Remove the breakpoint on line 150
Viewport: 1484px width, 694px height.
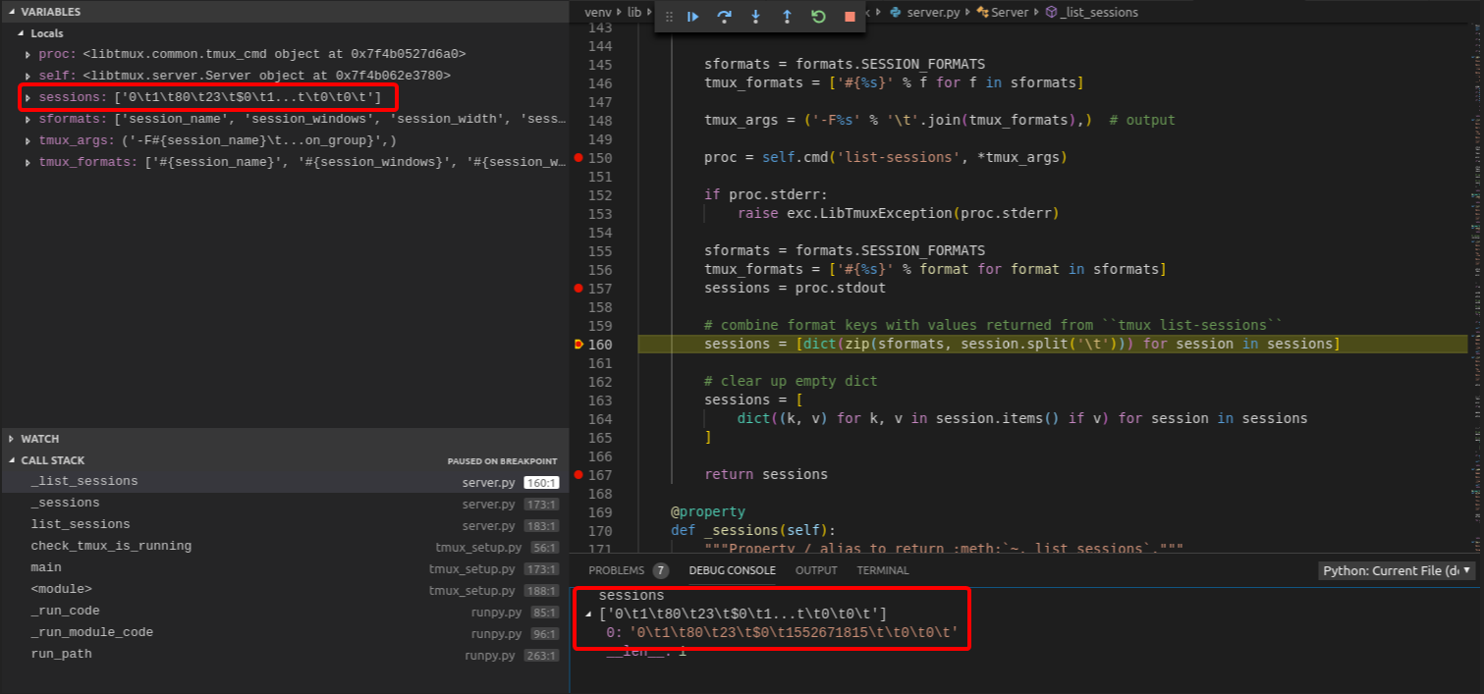(578, 157)
